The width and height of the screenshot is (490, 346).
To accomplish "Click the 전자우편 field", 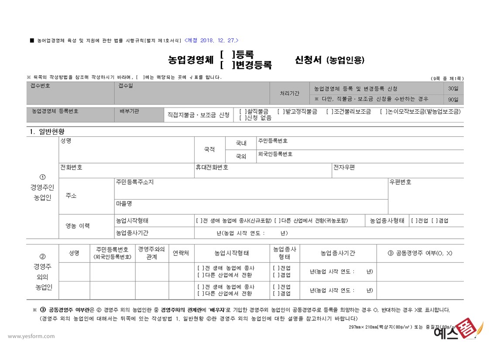I will tap(398, 171).
